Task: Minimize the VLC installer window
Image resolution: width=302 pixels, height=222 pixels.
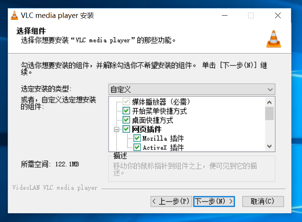Action: [x=225, y=16]
